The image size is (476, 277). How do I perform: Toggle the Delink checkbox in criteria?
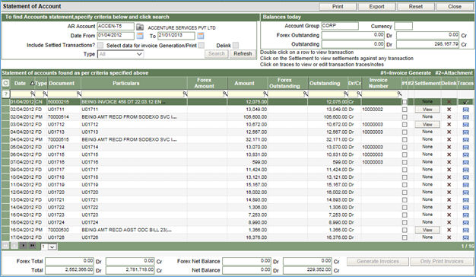[x=236, y=45]
